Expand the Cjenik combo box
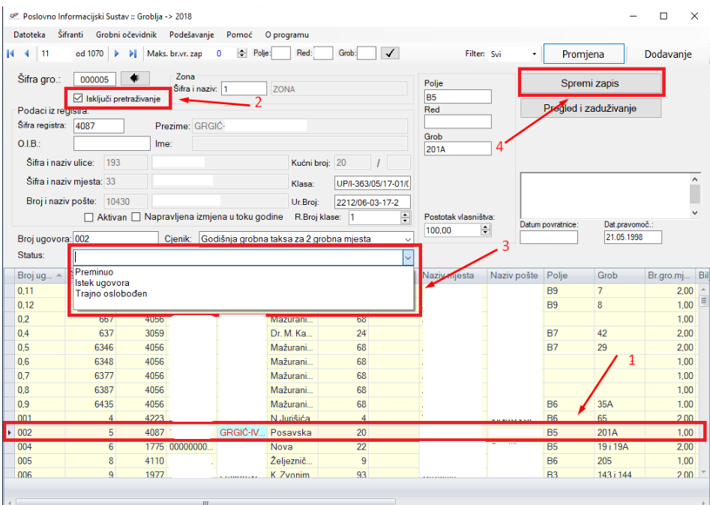This screenshot has width=710, height=505. coord(407,239)
